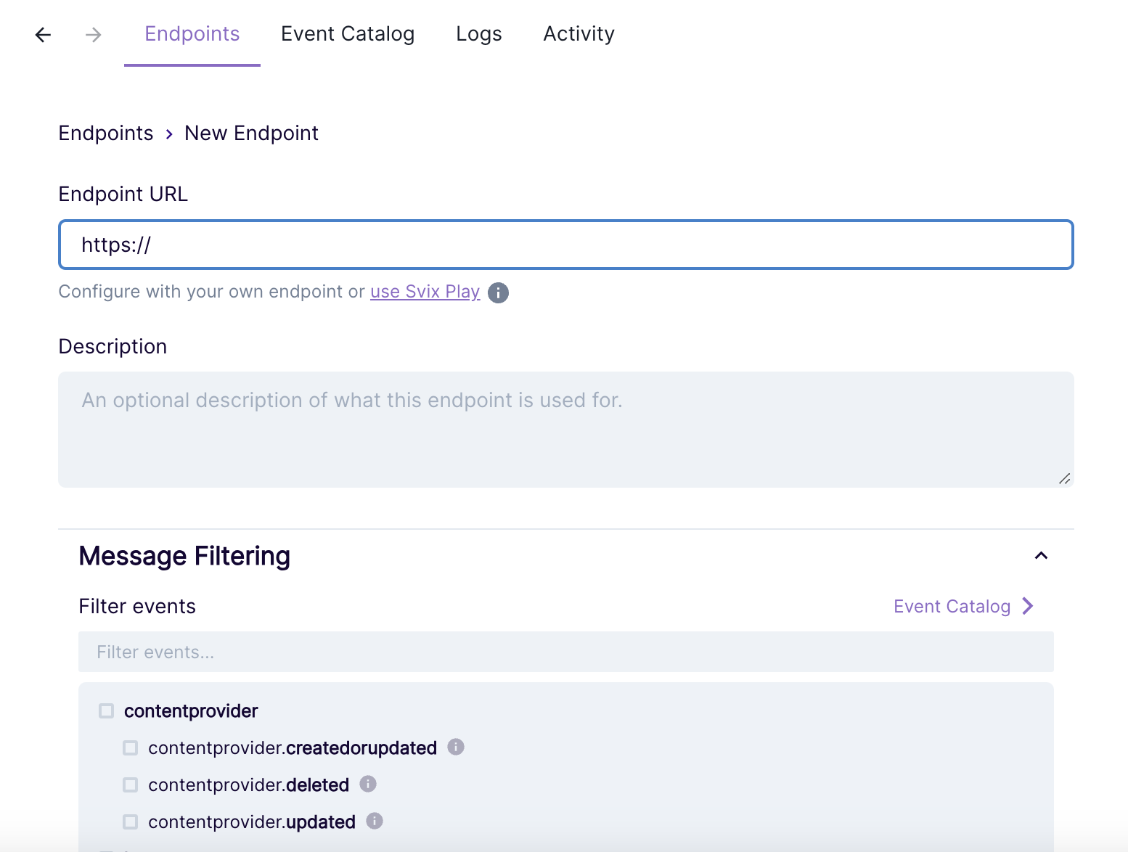Image resolution: width=1128 pixels, height=852 pixels.
Task: Go back with the left arrow
Action: [x=43, y=34]
